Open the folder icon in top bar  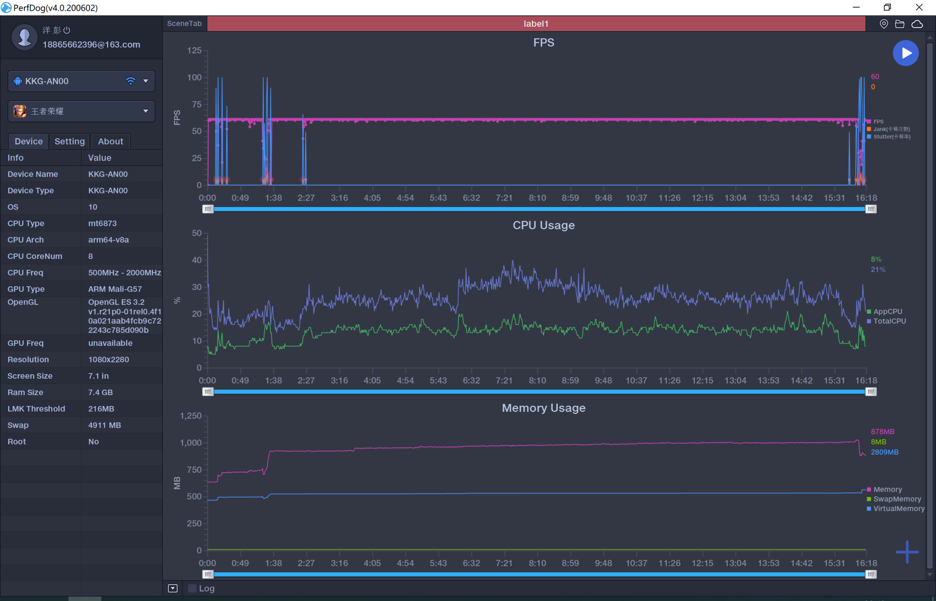coord(900,24)
